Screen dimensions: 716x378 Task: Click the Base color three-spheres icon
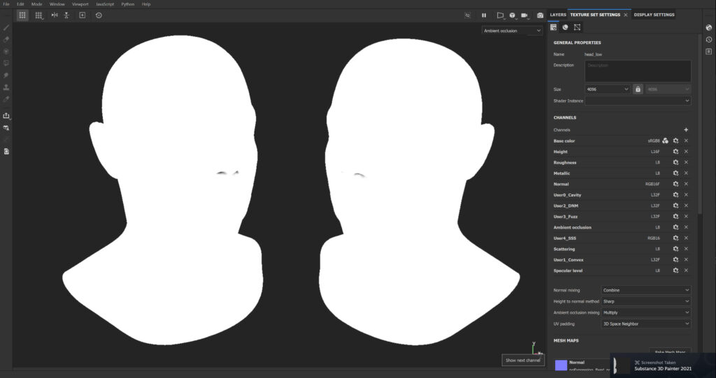click(666, 140)
